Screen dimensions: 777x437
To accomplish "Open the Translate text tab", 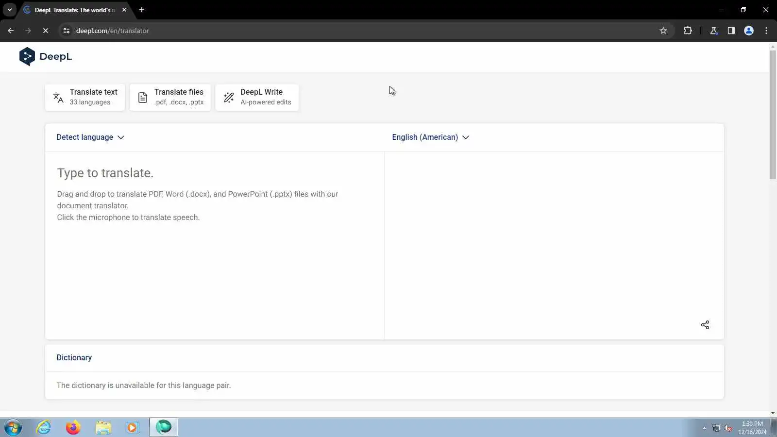I will 85,97.
